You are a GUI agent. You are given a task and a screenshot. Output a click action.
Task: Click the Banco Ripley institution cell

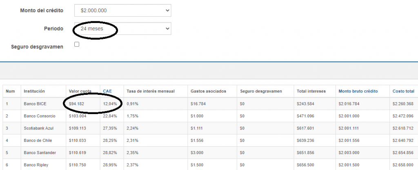point(36,165)
